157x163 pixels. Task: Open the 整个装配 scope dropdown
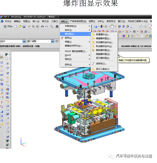[x=52, y=41]
